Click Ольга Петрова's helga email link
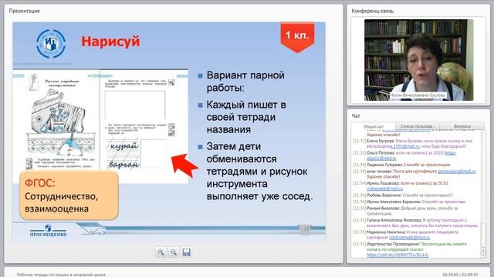The width and height of the screenshot is (494, 277). (450, 153)
